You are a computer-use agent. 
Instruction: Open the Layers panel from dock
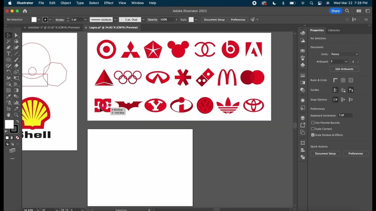tap(303, 118)
